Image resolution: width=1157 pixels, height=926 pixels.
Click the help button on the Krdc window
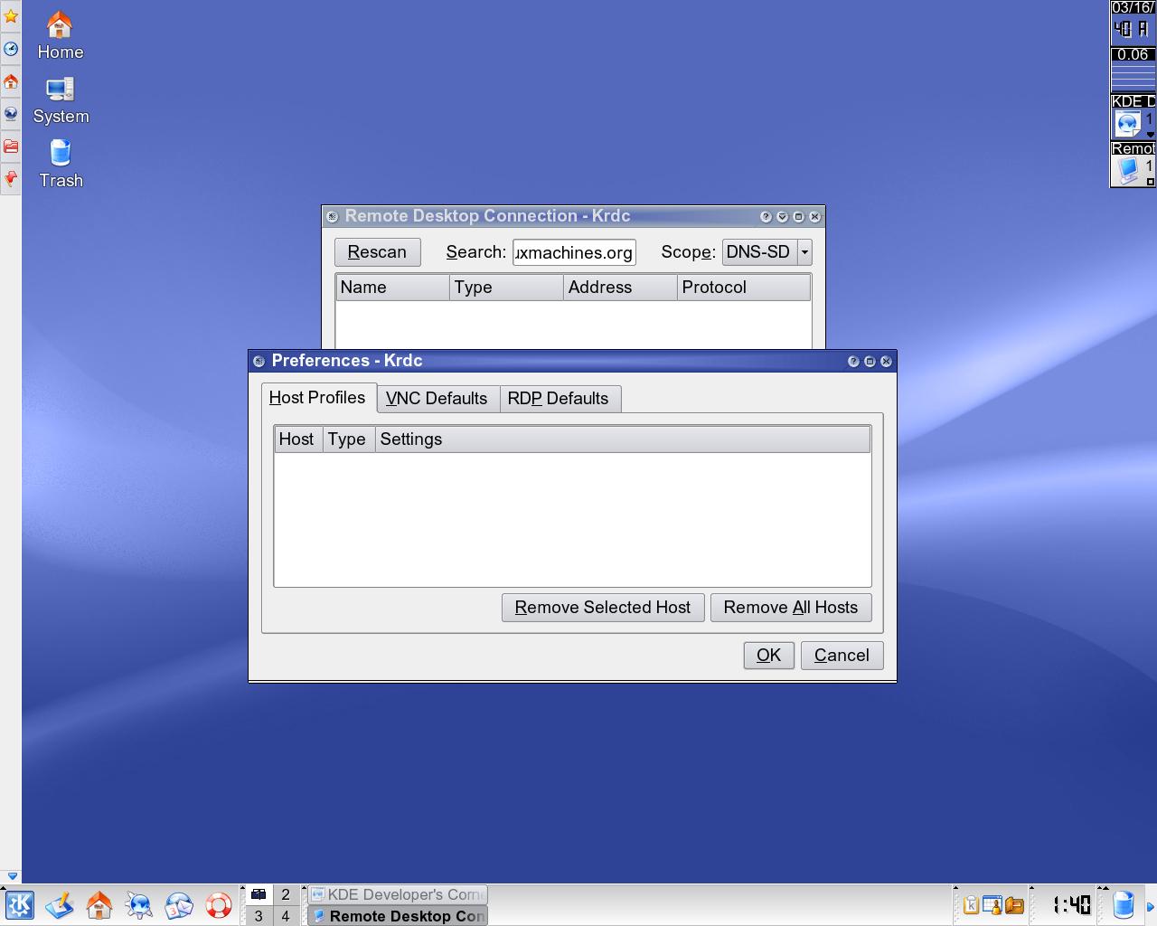(766, 217)
